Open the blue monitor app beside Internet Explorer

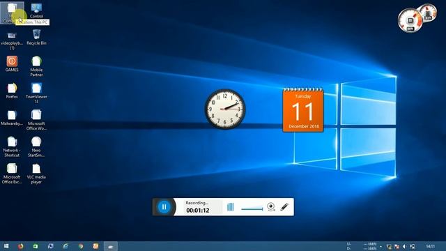coord(51,246)
